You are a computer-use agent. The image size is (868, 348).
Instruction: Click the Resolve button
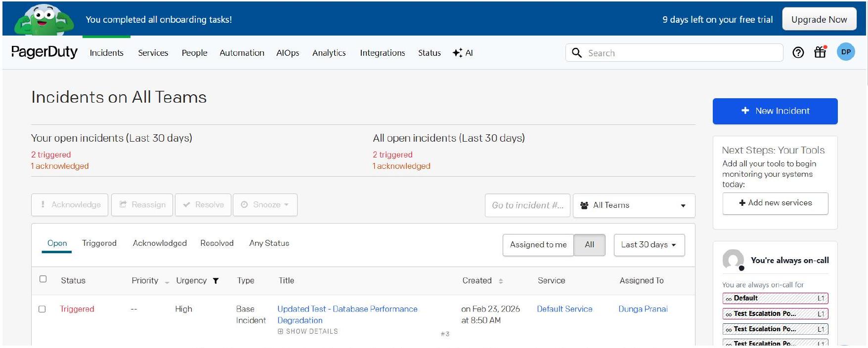203,205
